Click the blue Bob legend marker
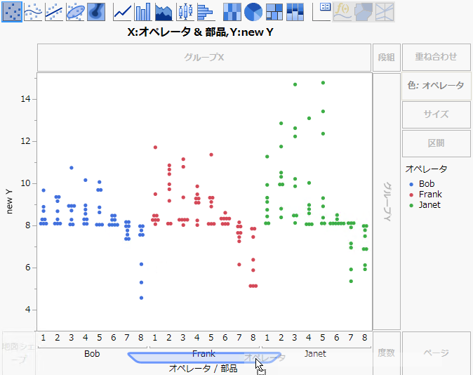Viewport: 473px width, 375px height. pyautogui.click(x=411, y=184)
